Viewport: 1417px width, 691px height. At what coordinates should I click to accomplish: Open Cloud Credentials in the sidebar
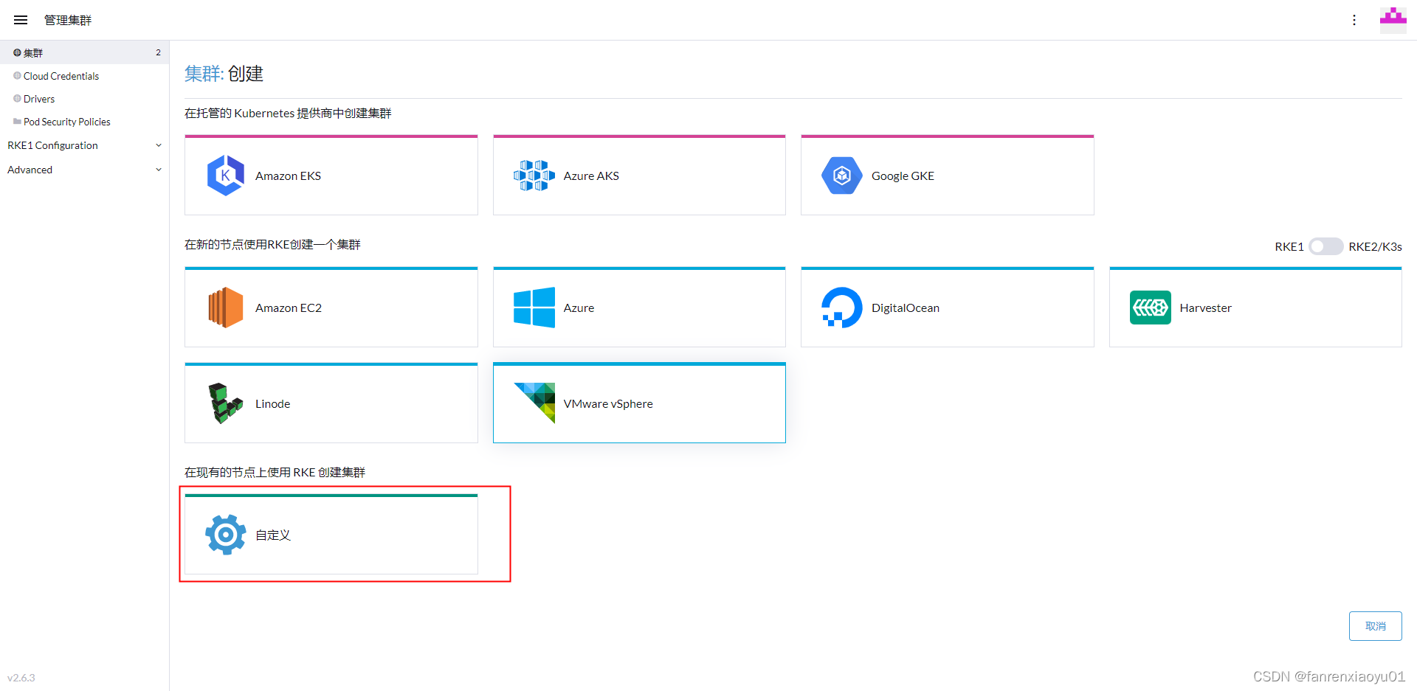84,75
